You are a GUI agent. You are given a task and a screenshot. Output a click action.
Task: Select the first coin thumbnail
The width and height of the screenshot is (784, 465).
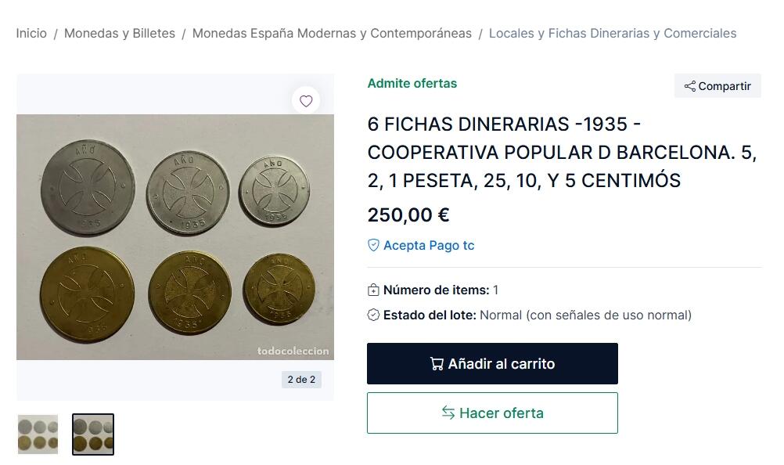38,434
